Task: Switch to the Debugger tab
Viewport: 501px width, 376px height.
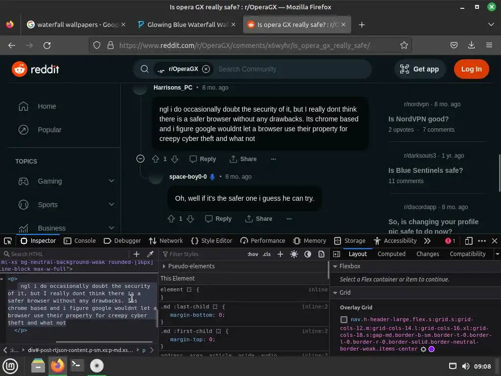Action: pyautogui.click(x=122, y=241)
